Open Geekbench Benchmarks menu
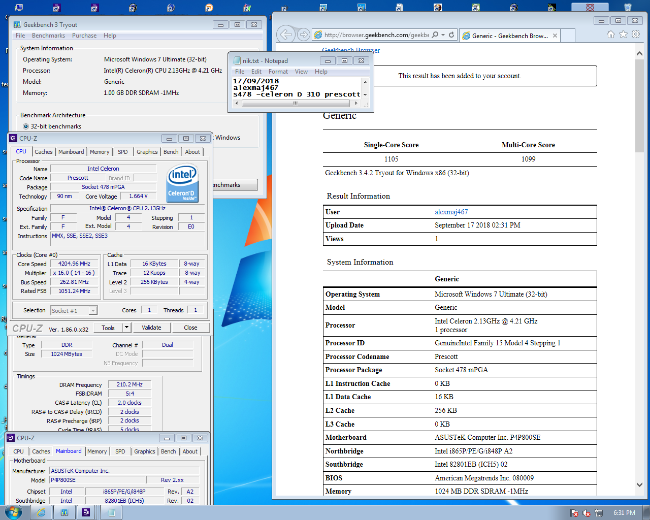 pyautogui.click(x=48, y=36)
